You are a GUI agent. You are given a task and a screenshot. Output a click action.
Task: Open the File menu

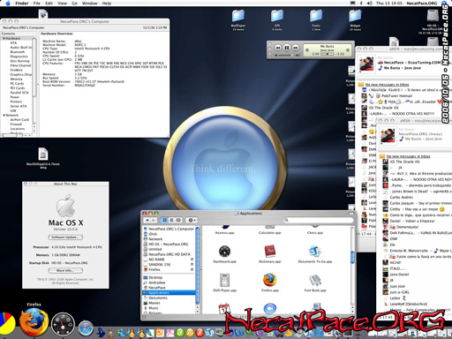[37, 4]
